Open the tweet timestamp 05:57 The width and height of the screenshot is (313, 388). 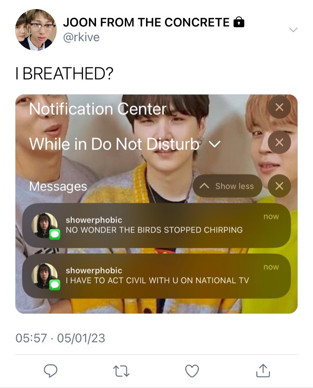pos(31,338)
